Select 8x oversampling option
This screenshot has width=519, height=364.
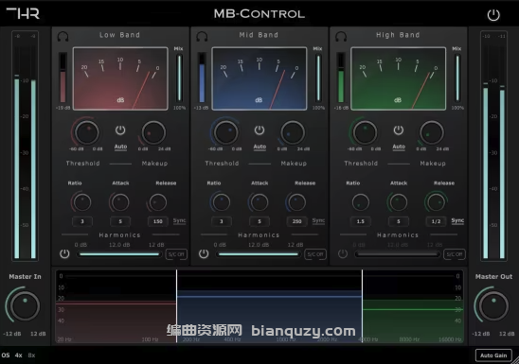pos(31,355)
